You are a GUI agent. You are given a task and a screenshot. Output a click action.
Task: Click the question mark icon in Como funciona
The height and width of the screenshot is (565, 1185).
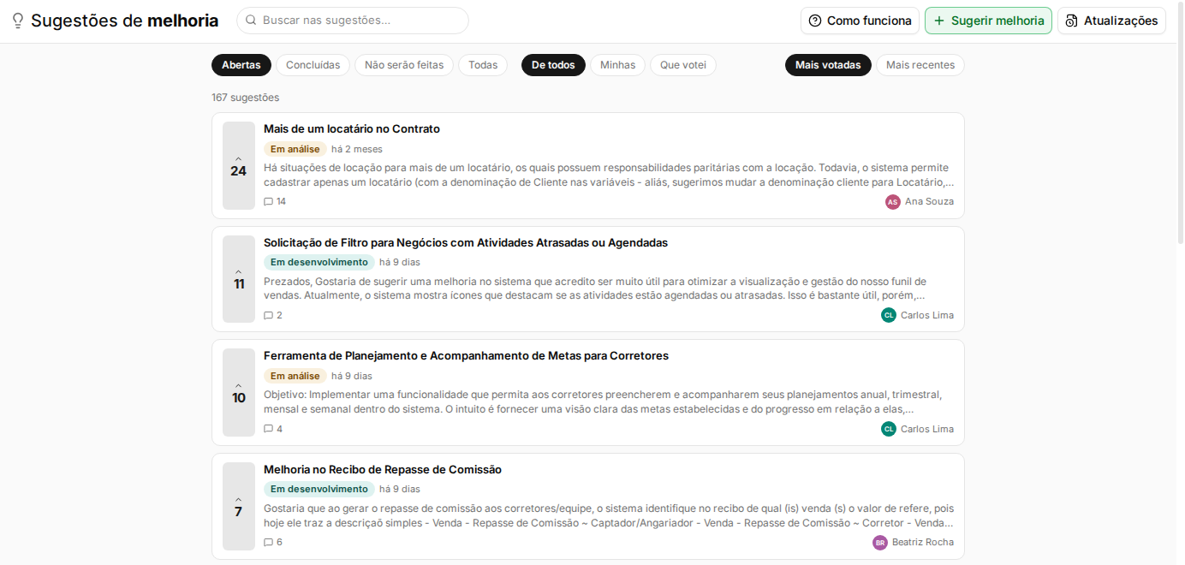[x=815, y=21]
